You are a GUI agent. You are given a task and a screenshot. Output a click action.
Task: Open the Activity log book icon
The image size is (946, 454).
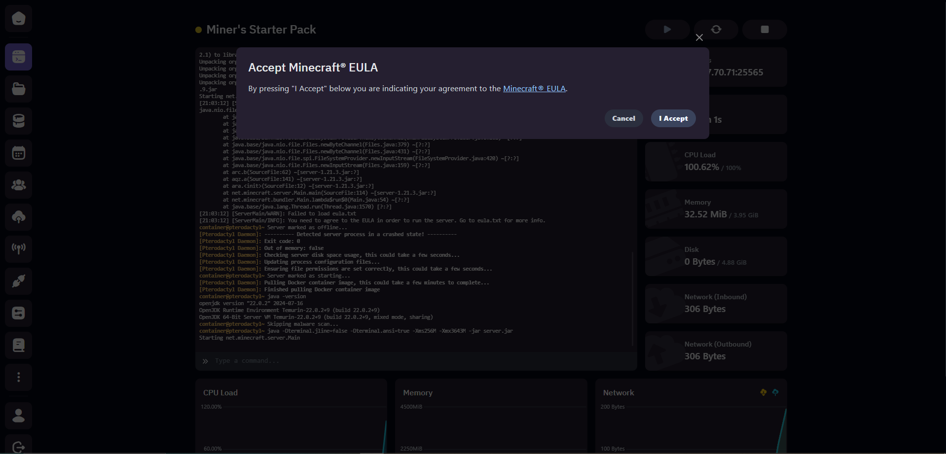click(19, 345)
